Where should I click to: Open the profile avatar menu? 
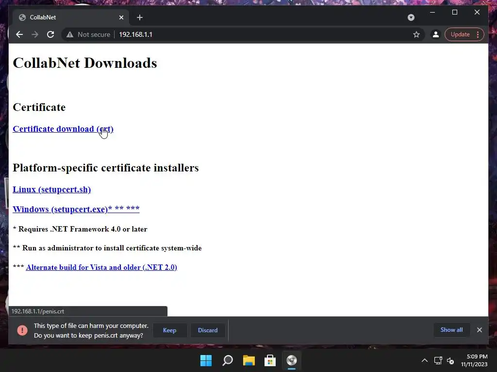436,34
